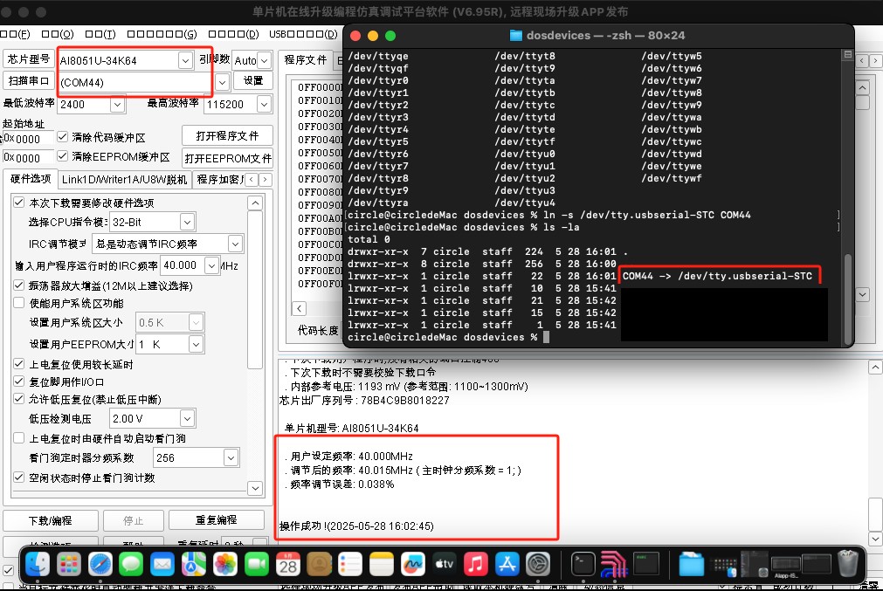Open Apple TV from the Dock

(445, 563)
